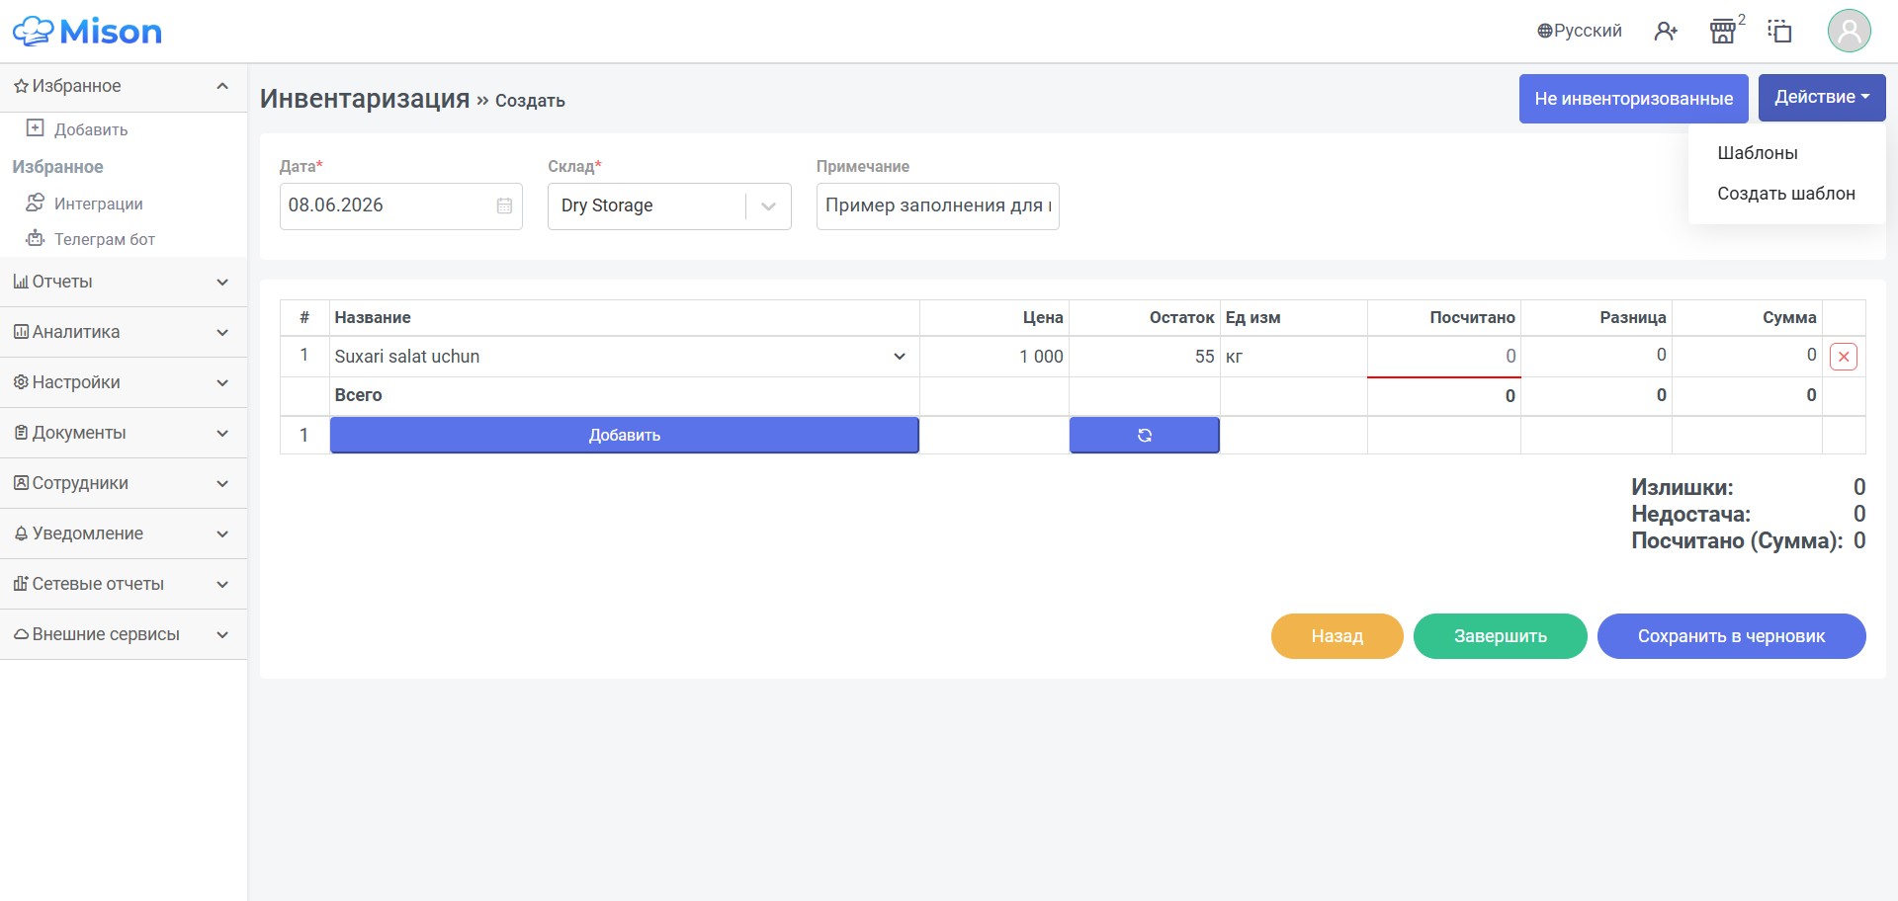The image size is (1898, 901).
Task: Open the store icon with badge 2
Action: pos(1723,32)
